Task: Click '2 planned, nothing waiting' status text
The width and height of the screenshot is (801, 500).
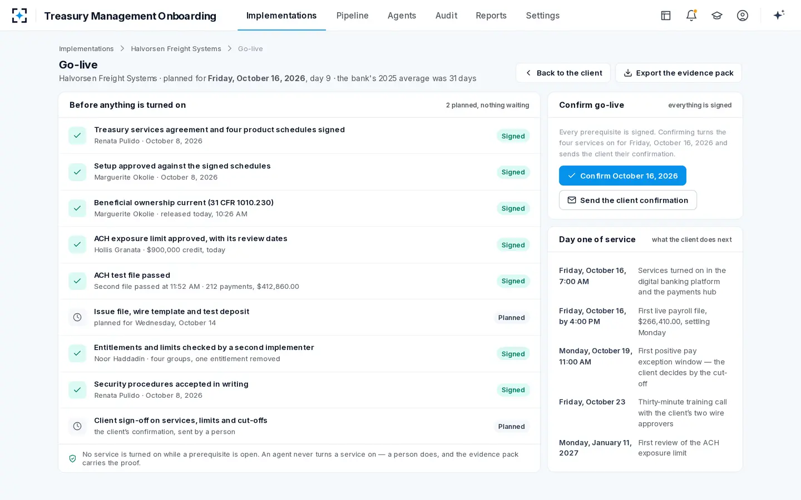Action: click(x=487, y=105)
